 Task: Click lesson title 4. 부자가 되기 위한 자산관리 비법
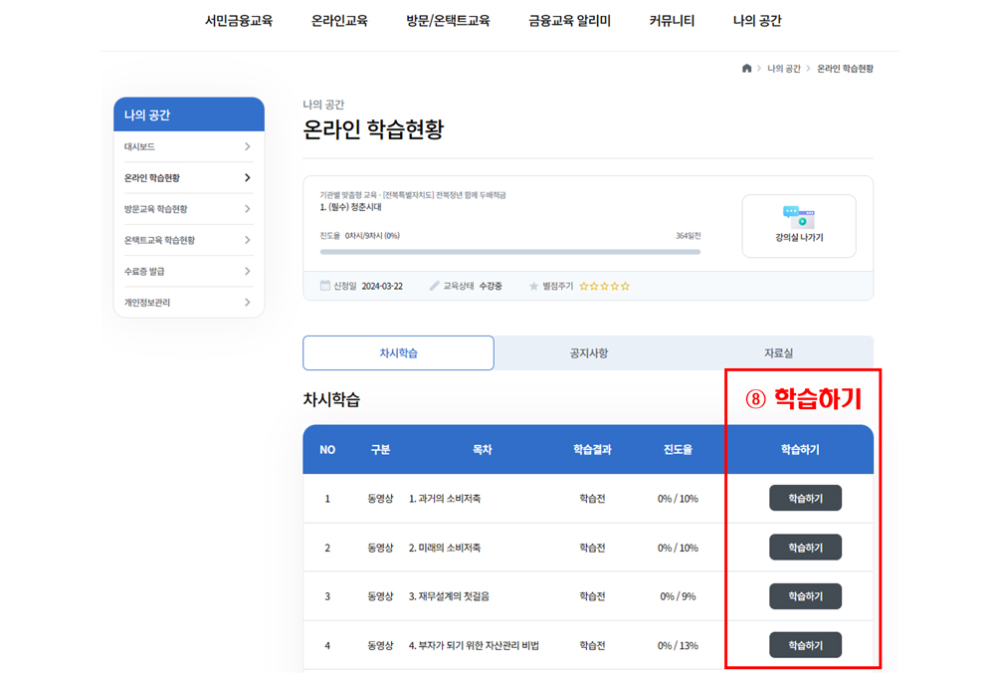[x=474, y=646]
